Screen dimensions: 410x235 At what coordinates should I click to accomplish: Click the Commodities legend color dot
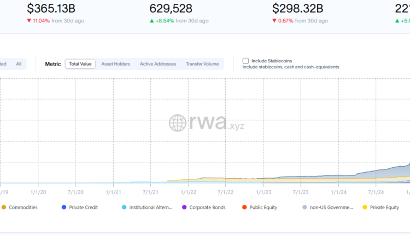click(x=4, y=207)
